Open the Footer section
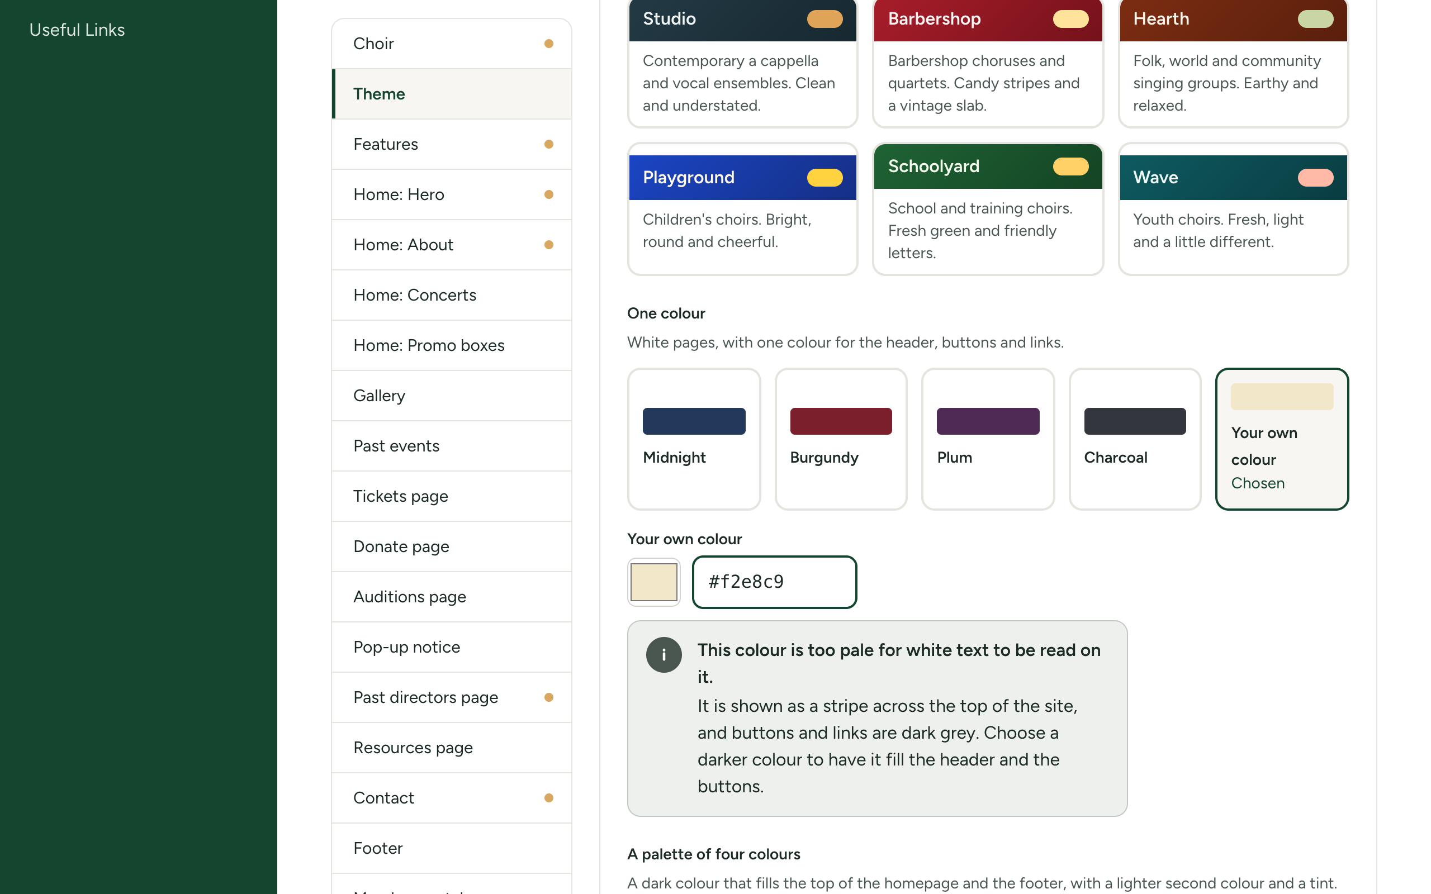 (x=452, y=848)
